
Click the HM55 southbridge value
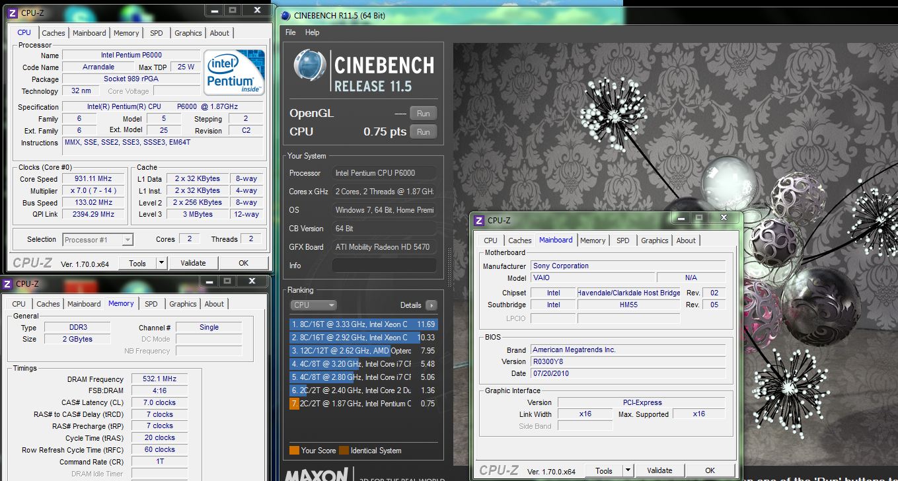coord(628,305)
